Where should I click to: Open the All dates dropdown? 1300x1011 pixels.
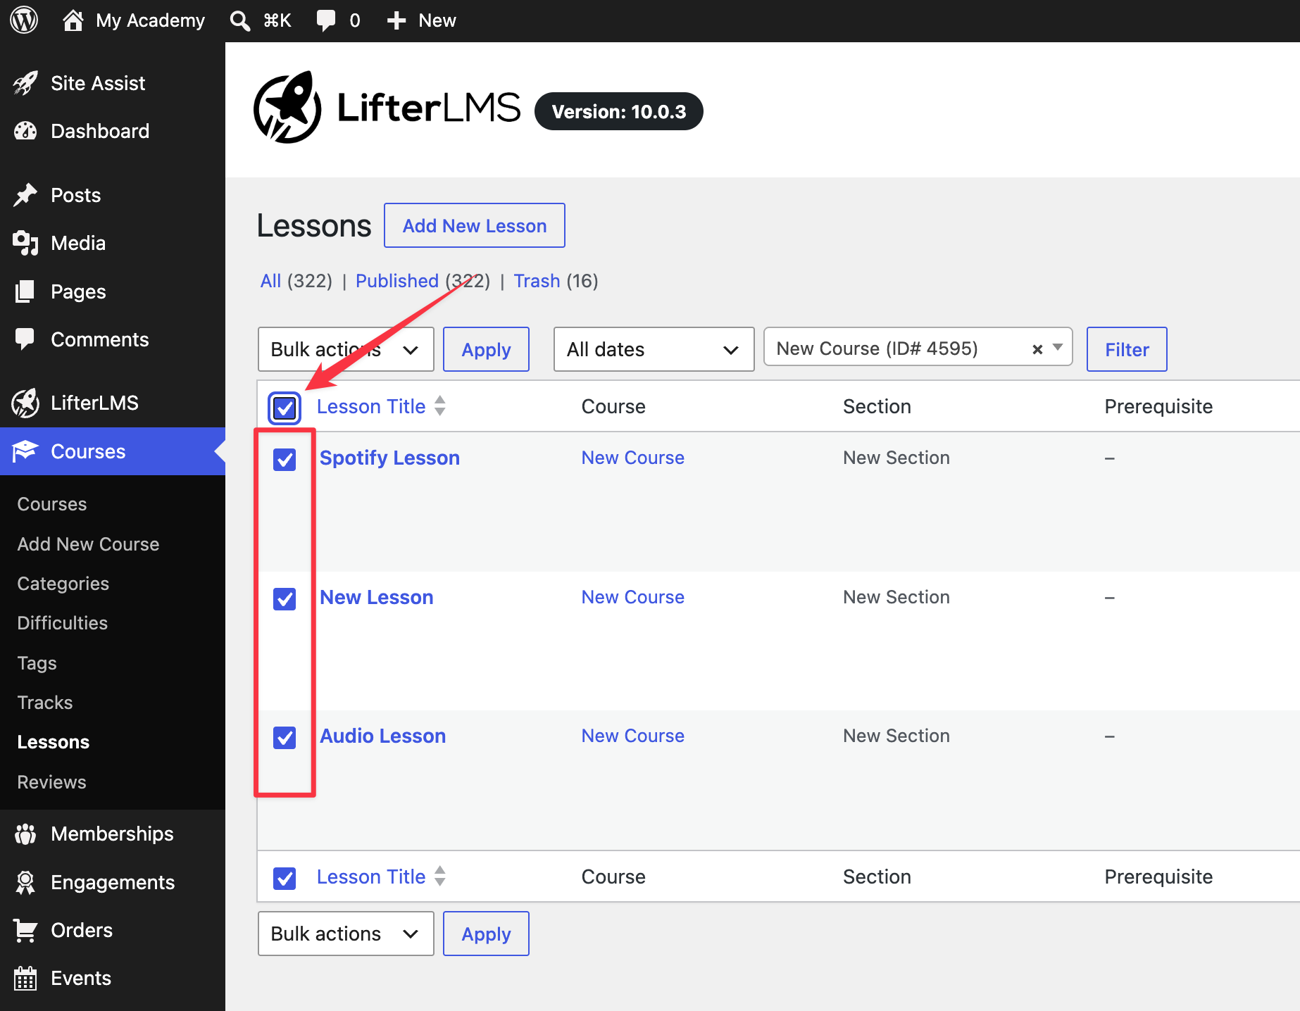tap(654, 349)
